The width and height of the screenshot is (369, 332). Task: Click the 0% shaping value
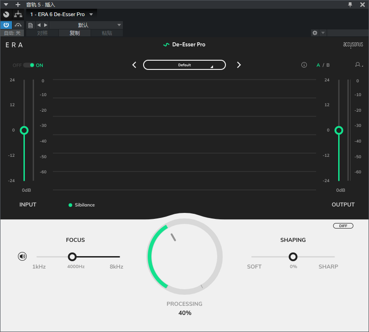coord(294,267)
